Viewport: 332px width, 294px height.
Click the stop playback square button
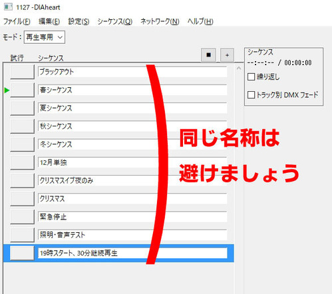(208, 55)
